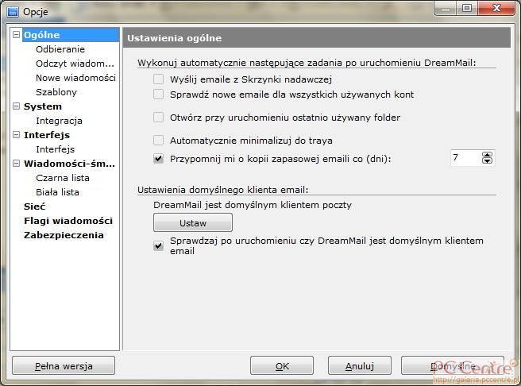Viewport: 521px width, 386px height.
Task: Select Sieć category
Action: 34,207
